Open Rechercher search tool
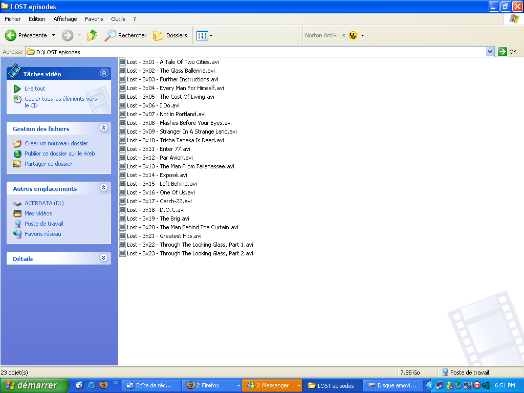 pos(126,35)
